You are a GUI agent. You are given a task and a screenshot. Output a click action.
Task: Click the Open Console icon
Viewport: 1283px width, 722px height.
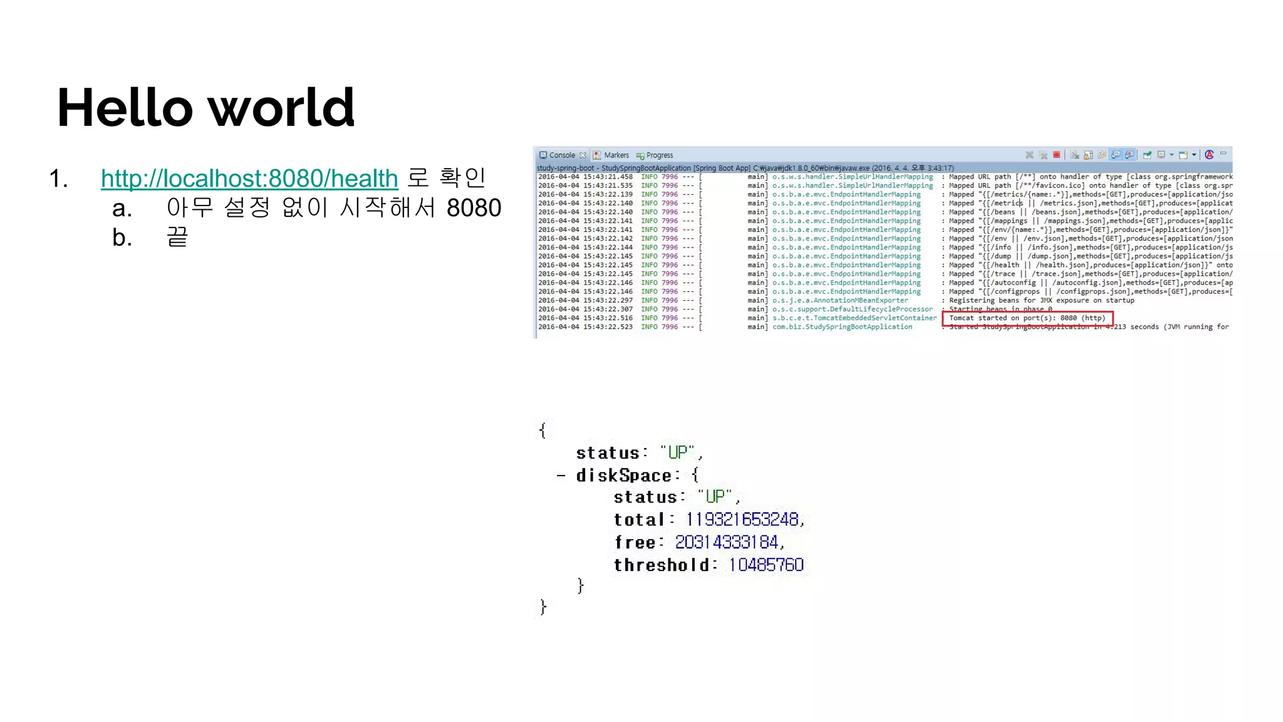[1183, 155]
